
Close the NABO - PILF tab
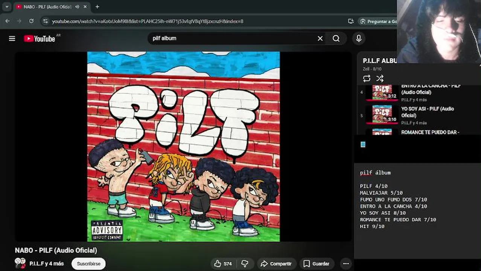85,7
